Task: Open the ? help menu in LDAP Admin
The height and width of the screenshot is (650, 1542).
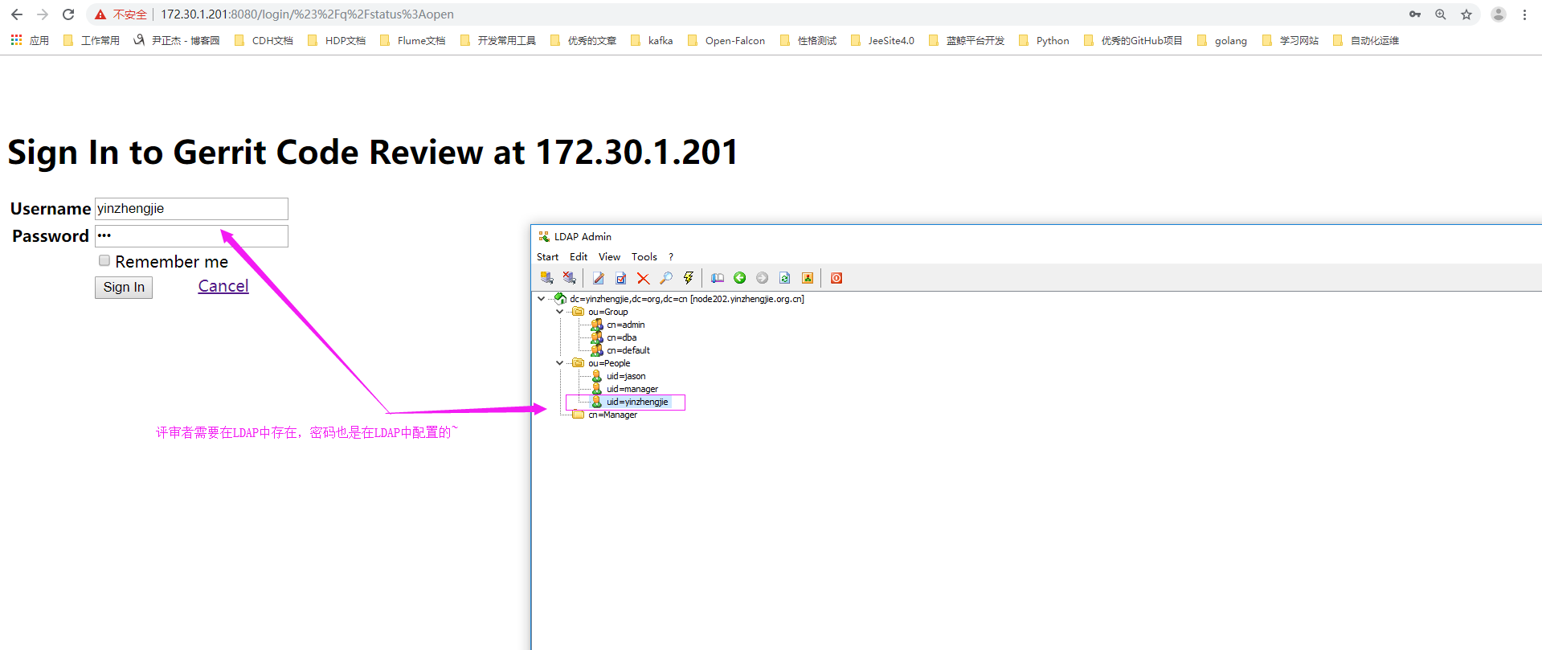Action: tap(671, 257)
